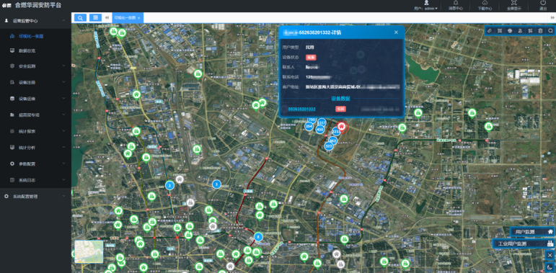Open the 用户 admin dropdown
Image resolution: width=556 pixels, height=273 pixels.
point(426,5)
